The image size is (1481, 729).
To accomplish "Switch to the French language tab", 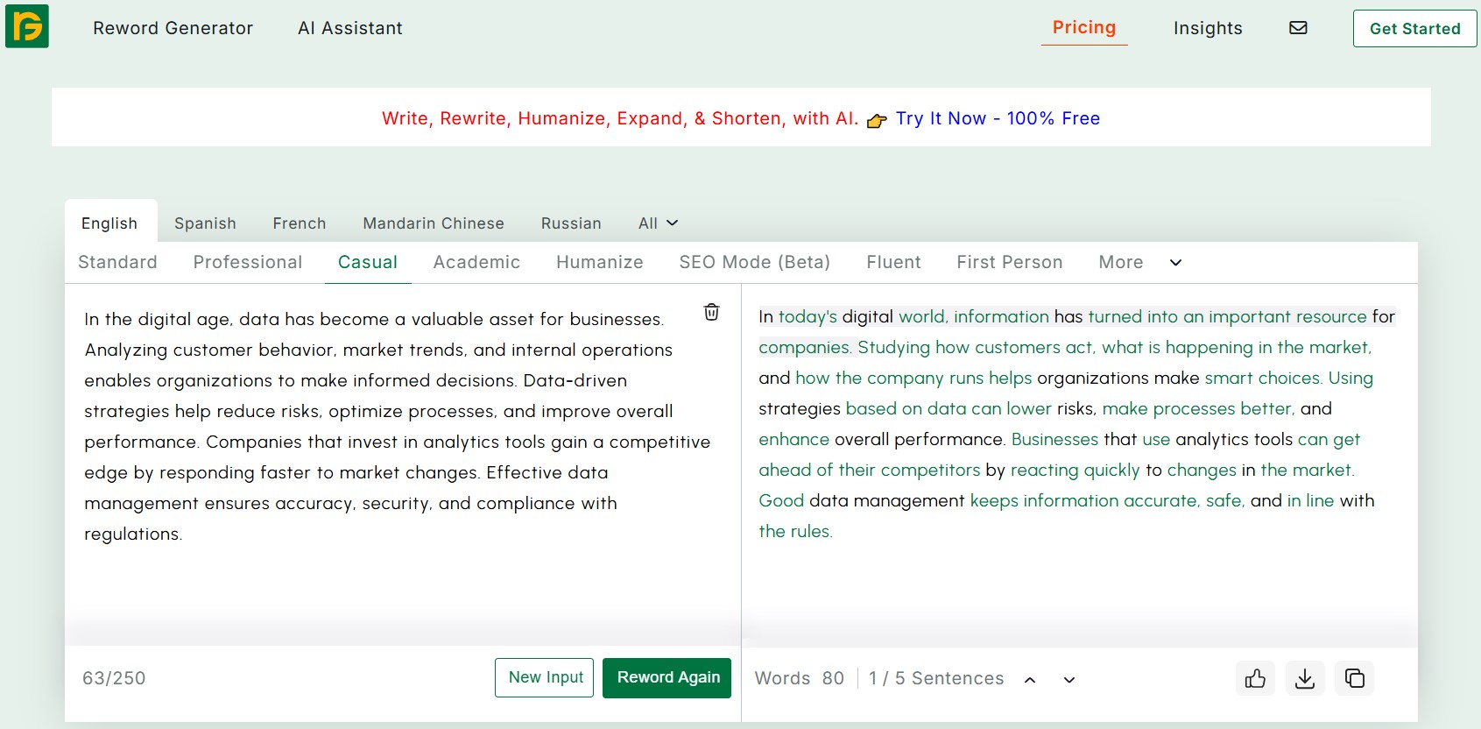I will (x=300, y=223).
